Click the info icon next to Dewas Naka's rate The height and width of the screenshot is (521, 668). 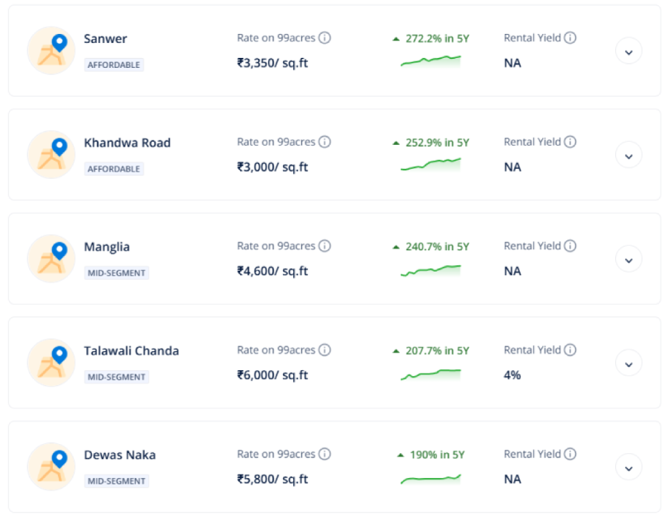point(326,454)
